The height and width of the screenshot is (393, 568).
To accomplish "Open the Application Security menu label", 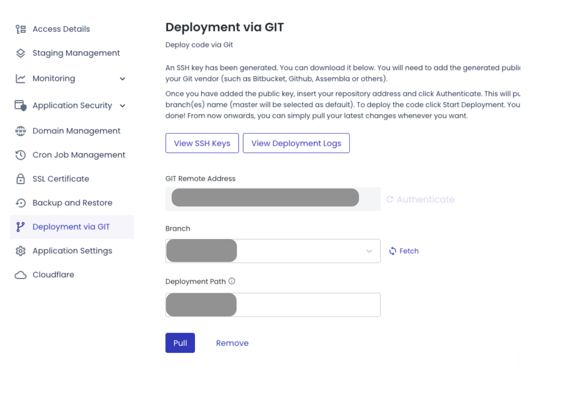I will coord(72,106).
